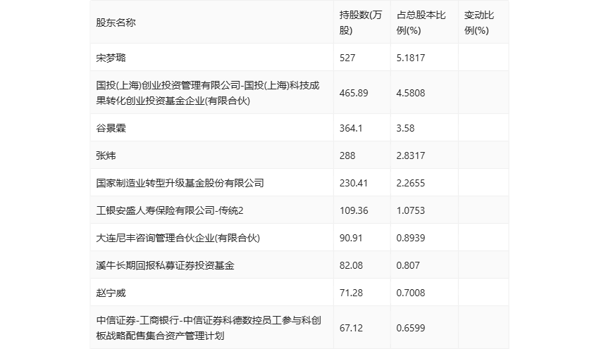Select percentage value 0.8939
Image resolution: width=599 pixels, height=349 pixels.
pos(411,238)
